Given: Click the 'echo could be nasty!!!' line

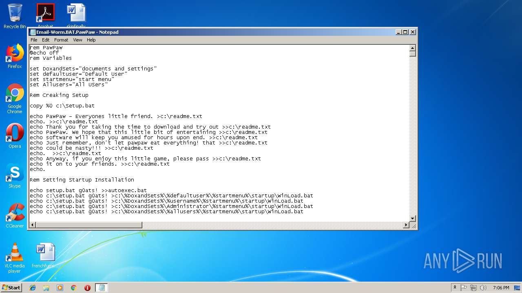Looking at the screenshot, I should 92,148.
